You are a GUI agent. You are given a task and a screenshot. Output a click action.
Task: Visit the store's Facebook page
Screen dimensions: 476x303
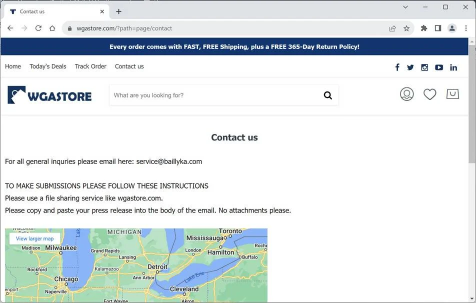(397, 67)
